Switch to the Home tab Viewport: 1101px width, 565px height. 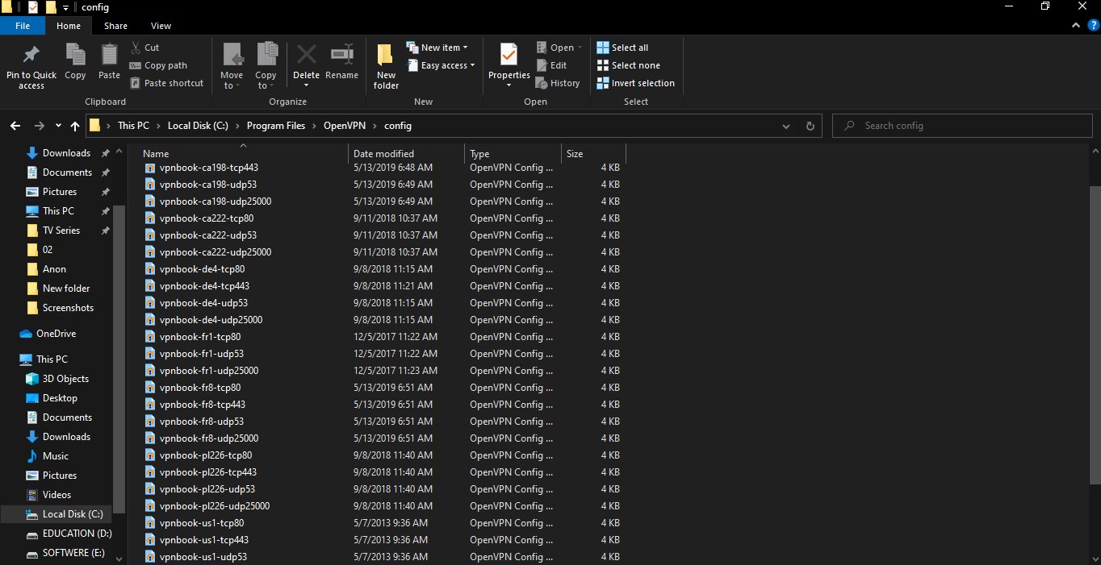[69, 26]
